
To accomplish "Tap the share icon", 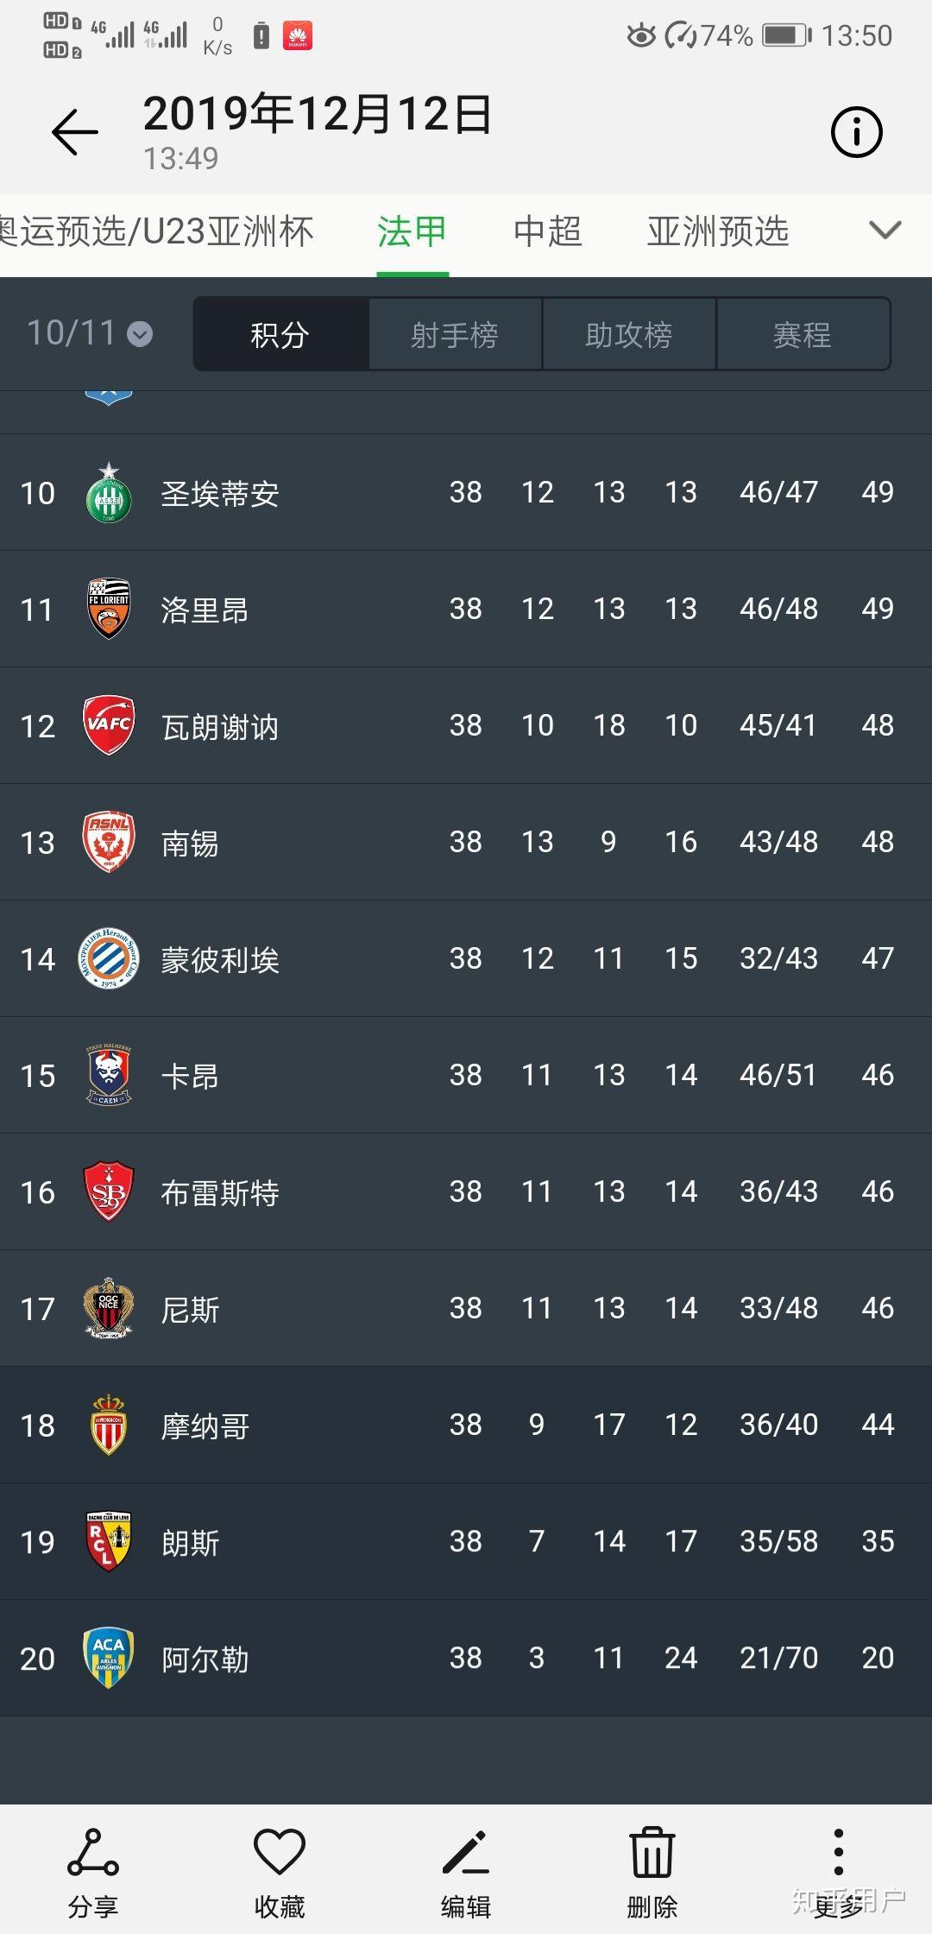I will coord(93,1852).
